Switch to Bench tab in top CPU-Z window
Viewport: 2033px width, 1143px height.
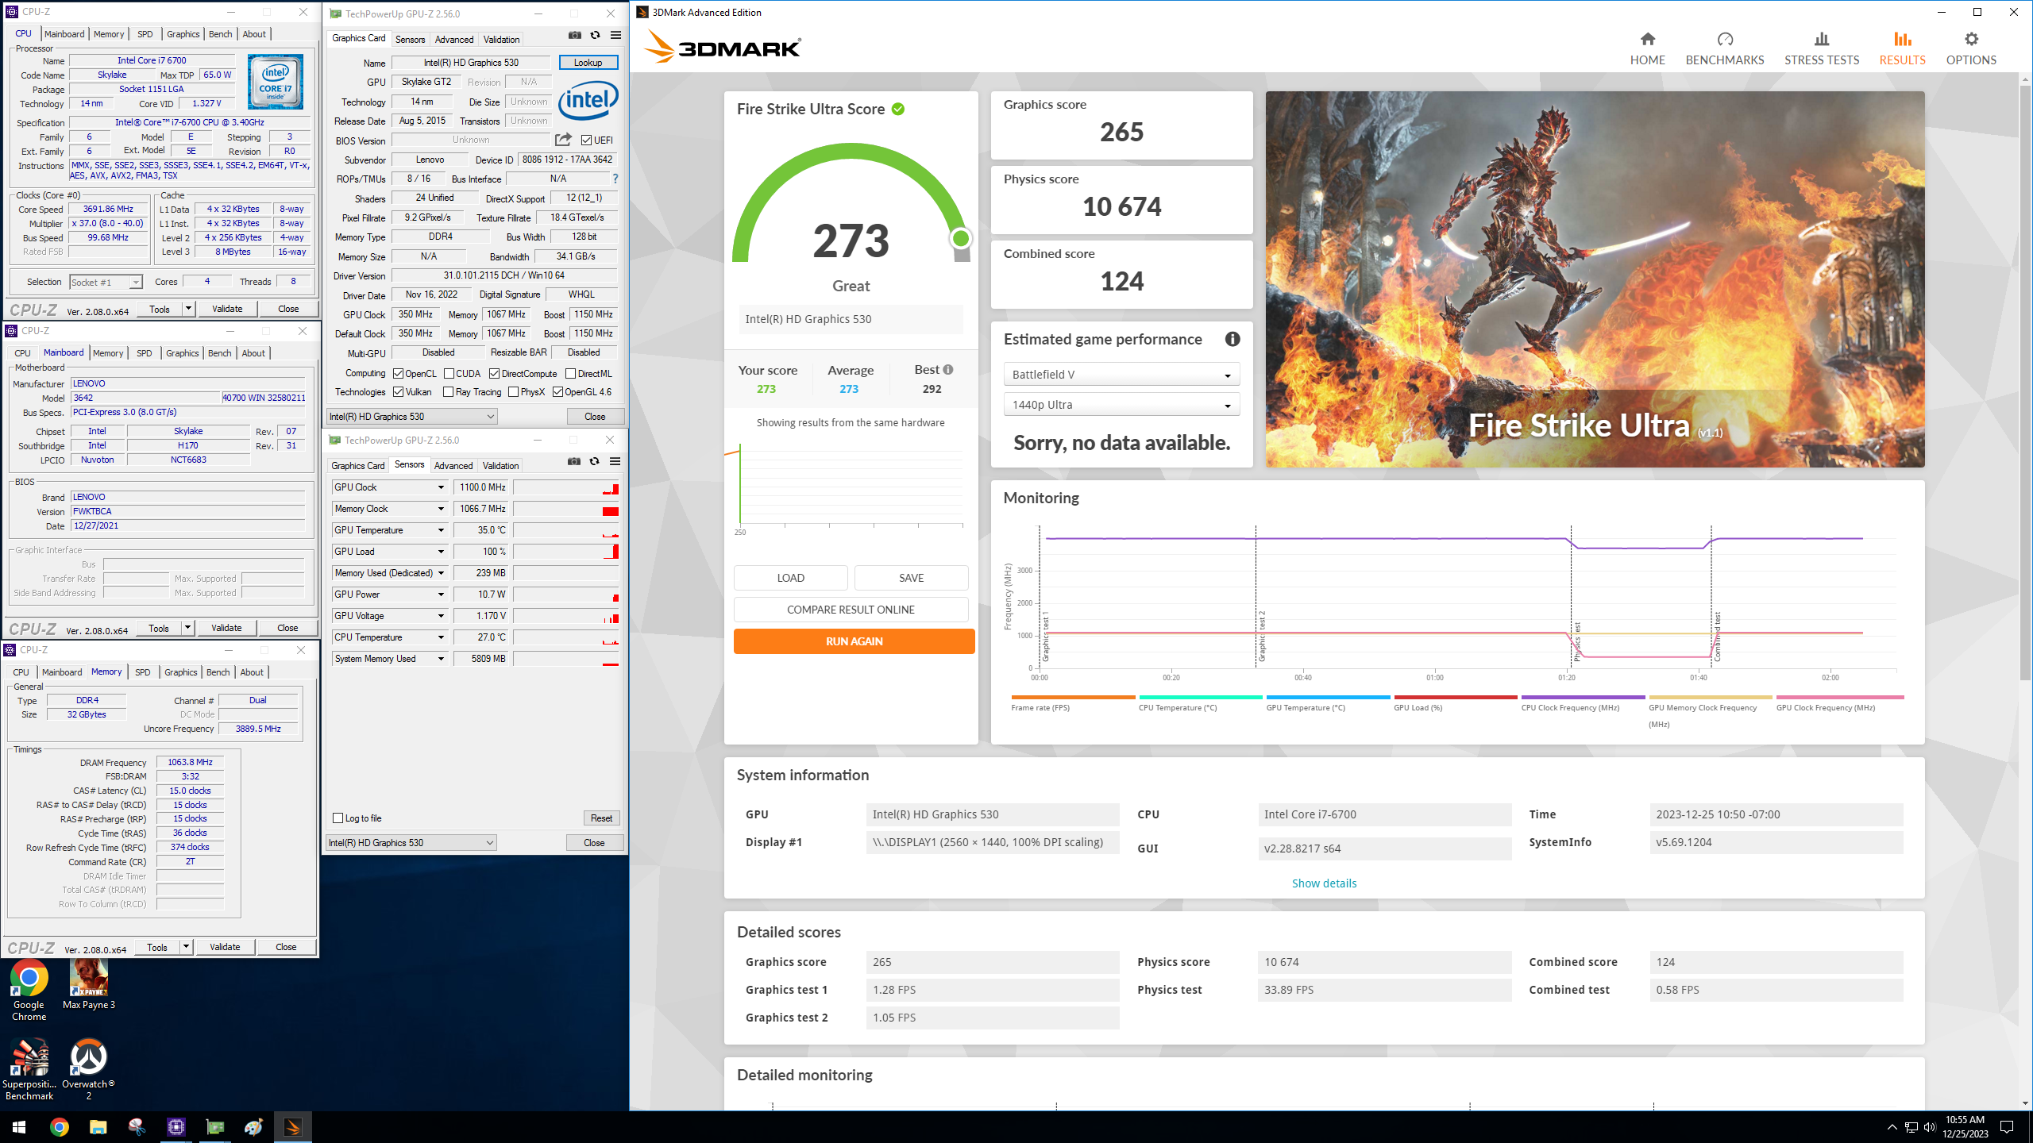220,34
